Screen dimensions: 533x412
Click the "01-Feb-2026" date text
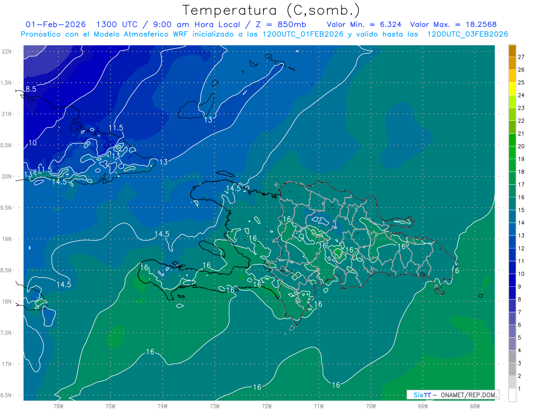tap(56, 24)
